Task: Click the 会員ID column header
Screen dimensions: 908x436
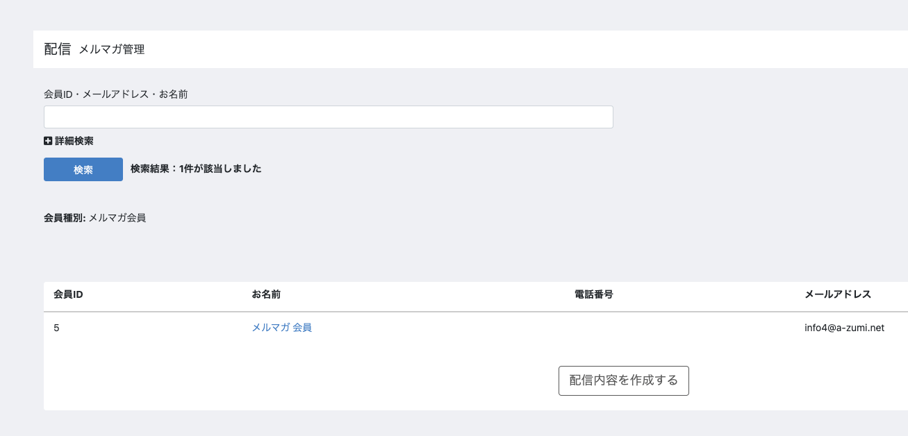Action: 68,294
